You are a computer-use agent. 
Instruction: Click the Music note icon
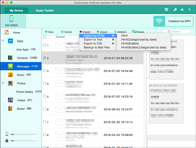10,75
